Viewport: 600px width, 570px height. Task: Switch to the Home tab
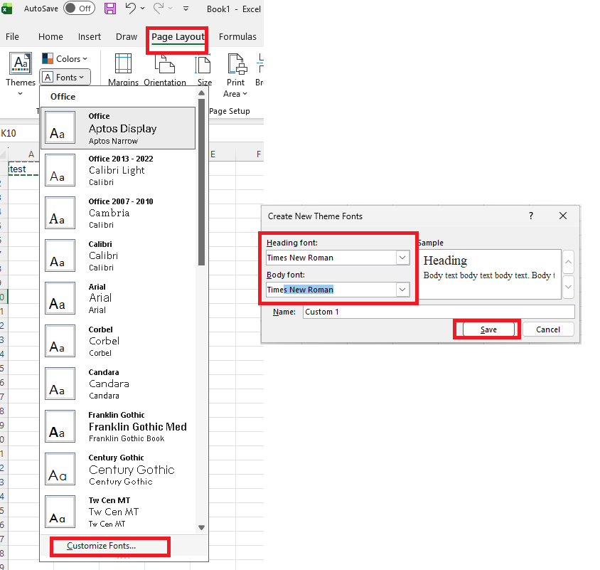50,37
